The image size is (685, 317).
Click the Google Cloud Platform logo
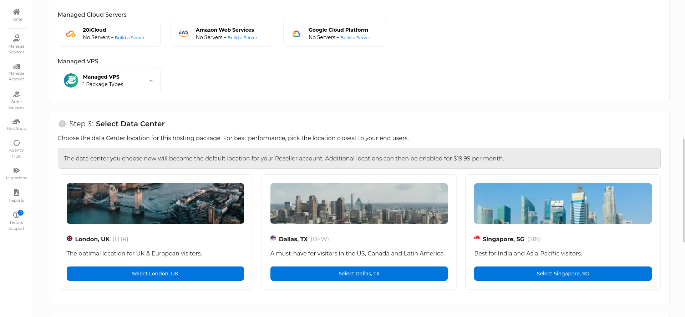tap(296, 34)
